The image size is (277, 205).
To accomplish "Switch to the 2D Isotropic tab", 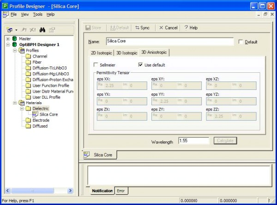I will pos(102,53).
